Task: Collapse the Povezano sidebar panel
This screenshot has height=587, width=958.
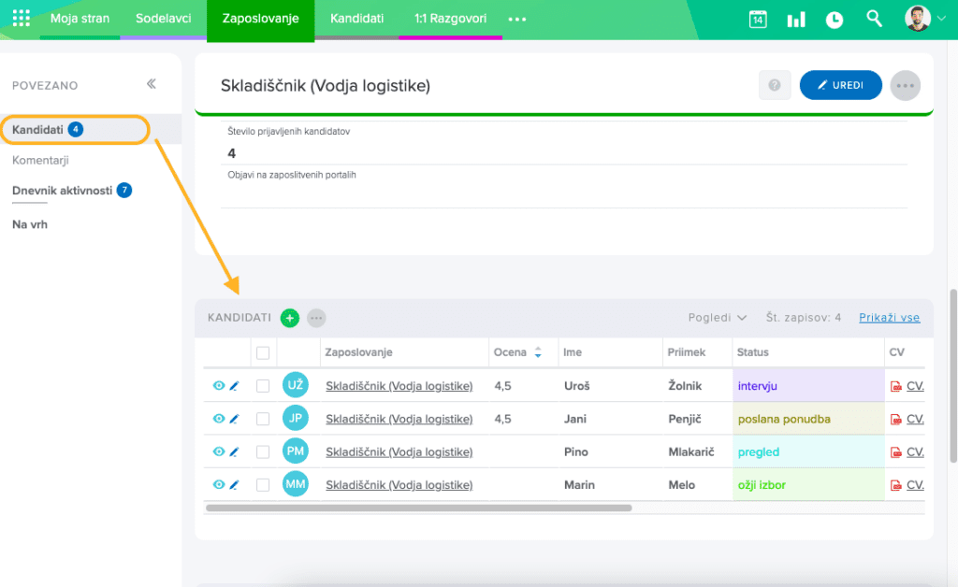Action: 152,84
